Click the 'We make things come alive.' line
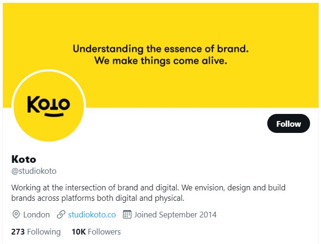 point(161,61)
